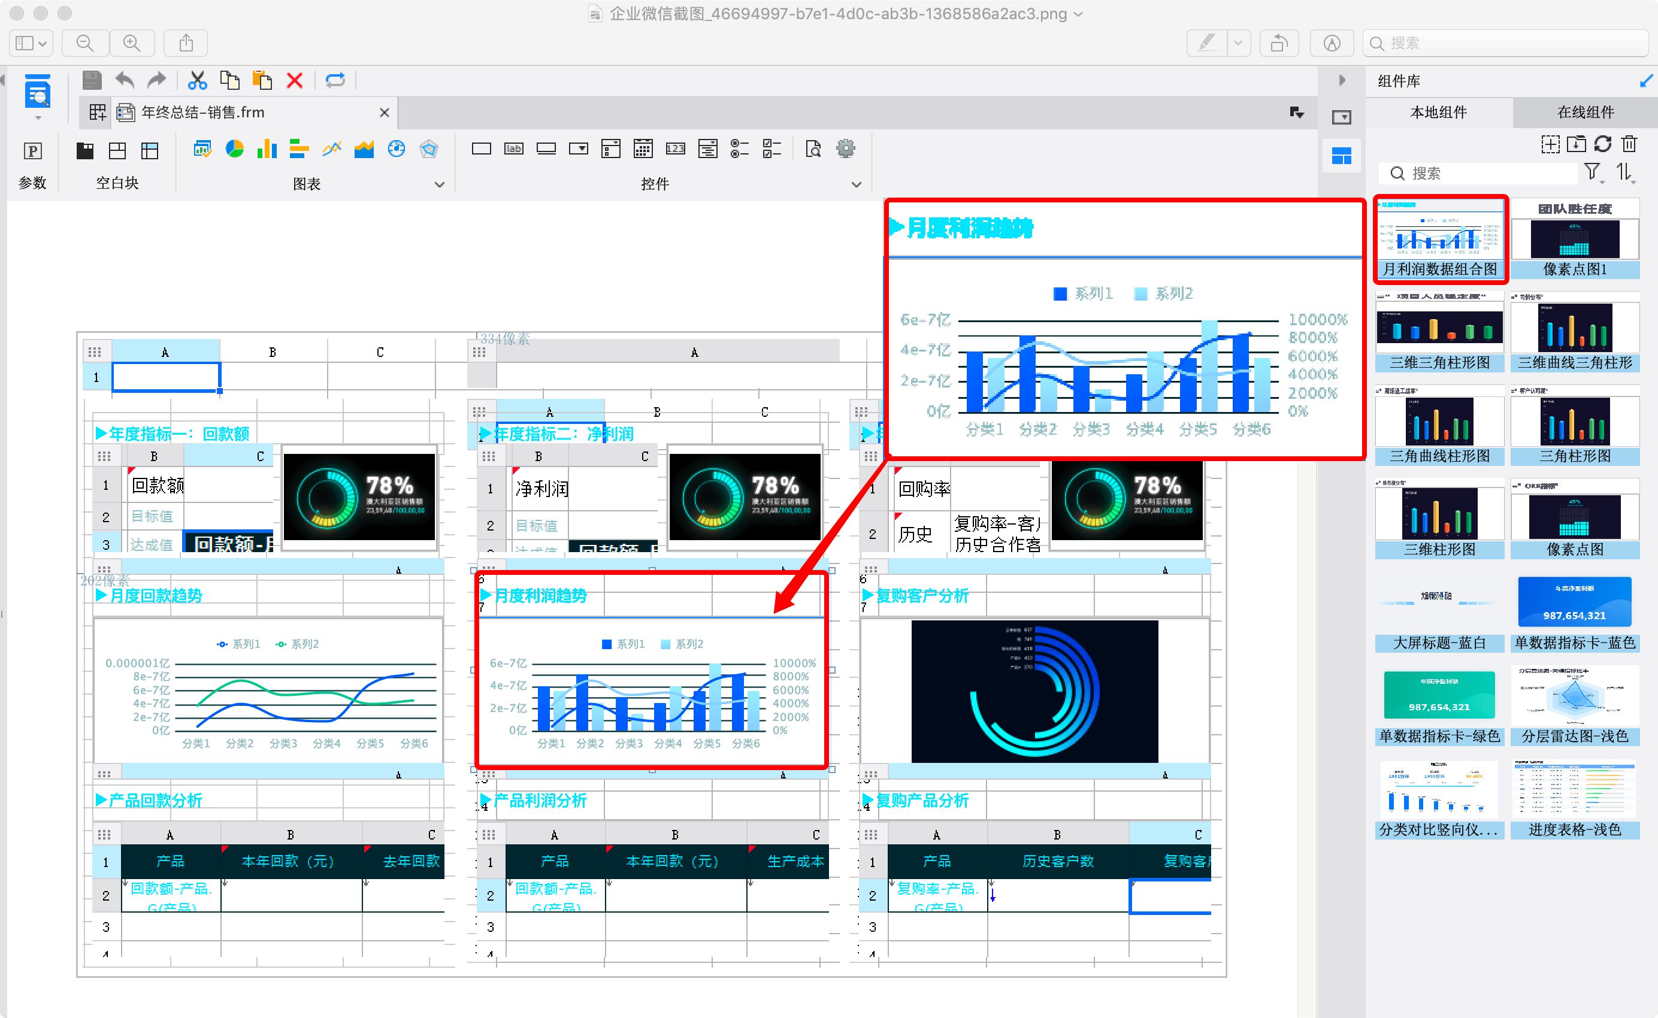Select the radar chart icon
Viewport: 1658px width, 1018px height.
point(429,149)
